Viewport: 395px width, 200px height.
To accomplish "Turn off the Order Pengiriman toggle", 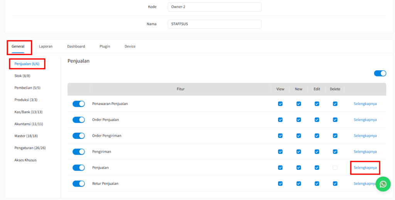I will click(79, 136).
